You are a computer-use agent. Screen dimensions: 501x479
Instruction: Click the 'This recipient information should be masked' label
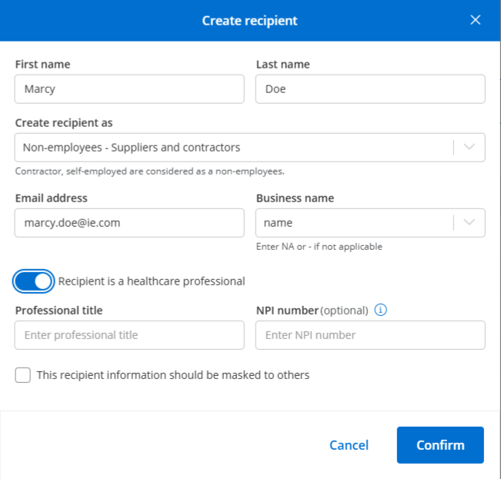click(173, 375)
